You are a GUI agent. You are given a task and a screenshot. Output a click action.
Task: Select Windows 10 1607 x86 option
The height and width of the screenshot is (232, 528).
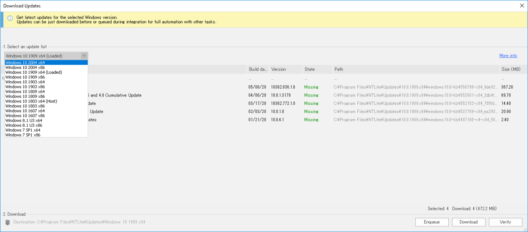click(46, 116)
